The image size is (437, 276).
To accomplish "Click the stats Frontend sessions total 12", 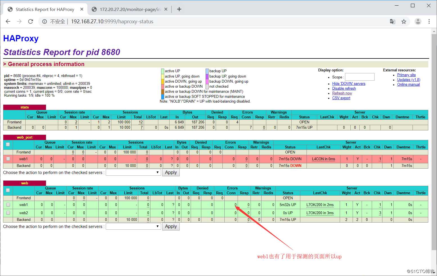I will click(141, 122).
